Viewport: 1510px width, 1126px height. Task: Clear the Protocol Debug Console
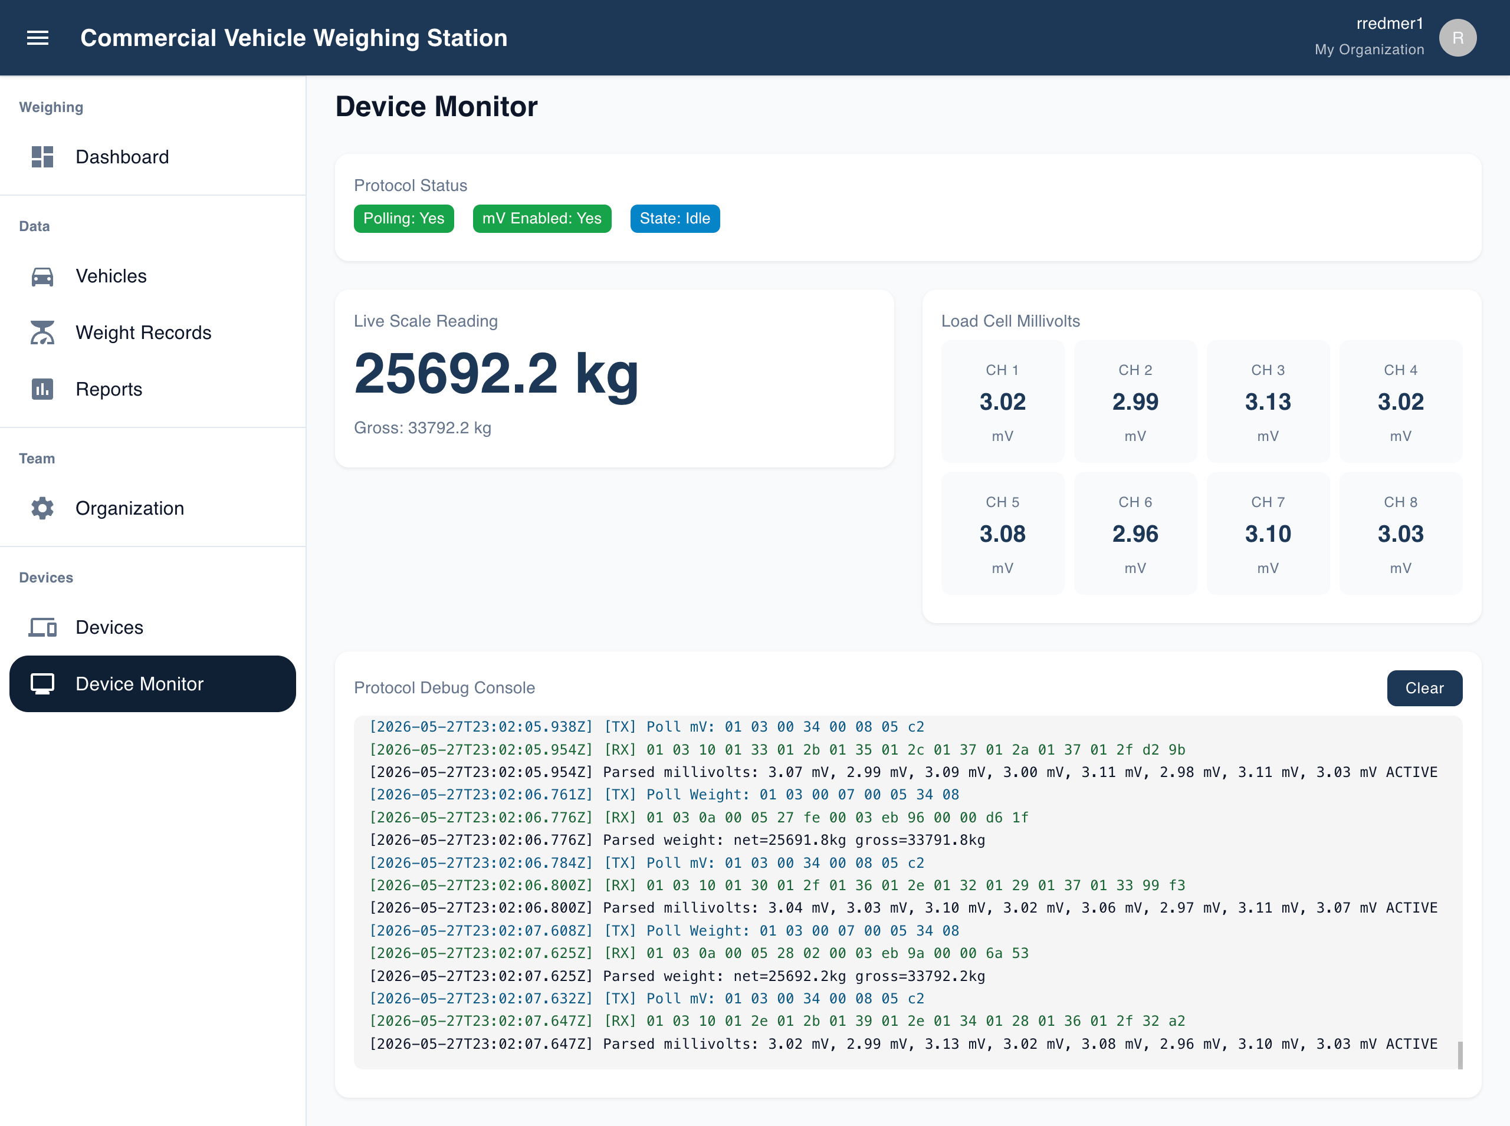pyautogui.click(x=1424, y=688)
